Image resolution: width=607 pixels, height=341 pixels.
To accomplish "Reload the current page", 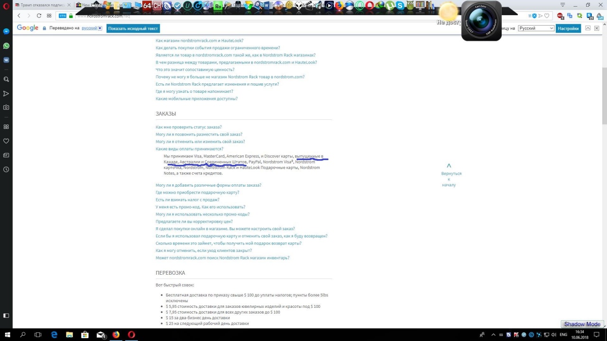I will (x=39, y=16).
